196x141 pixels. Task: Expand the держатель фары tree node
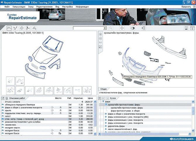coord(106,126)
